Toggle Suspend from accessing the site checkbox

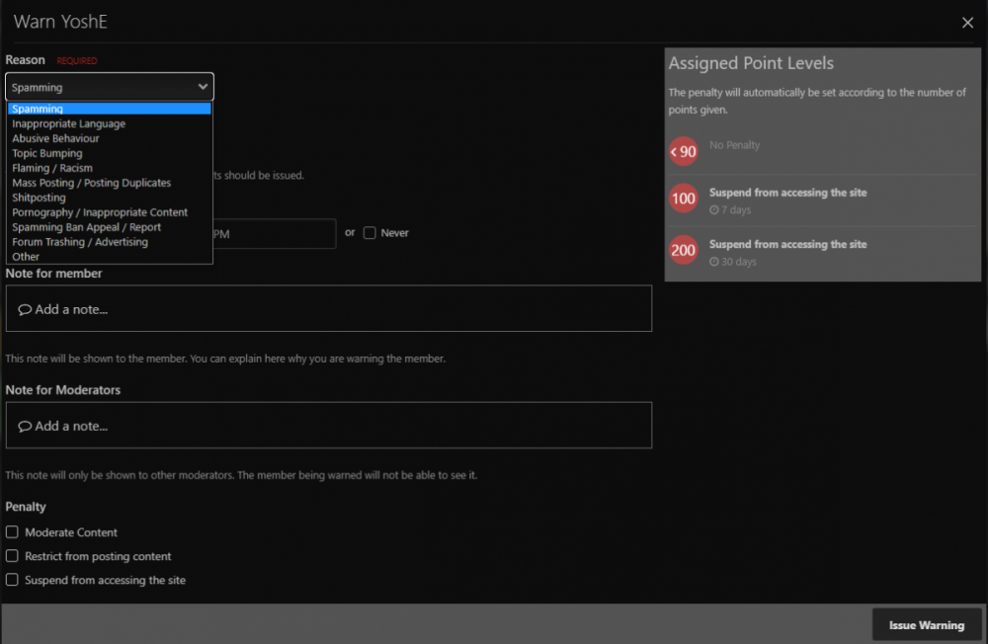tap(12, 580)
